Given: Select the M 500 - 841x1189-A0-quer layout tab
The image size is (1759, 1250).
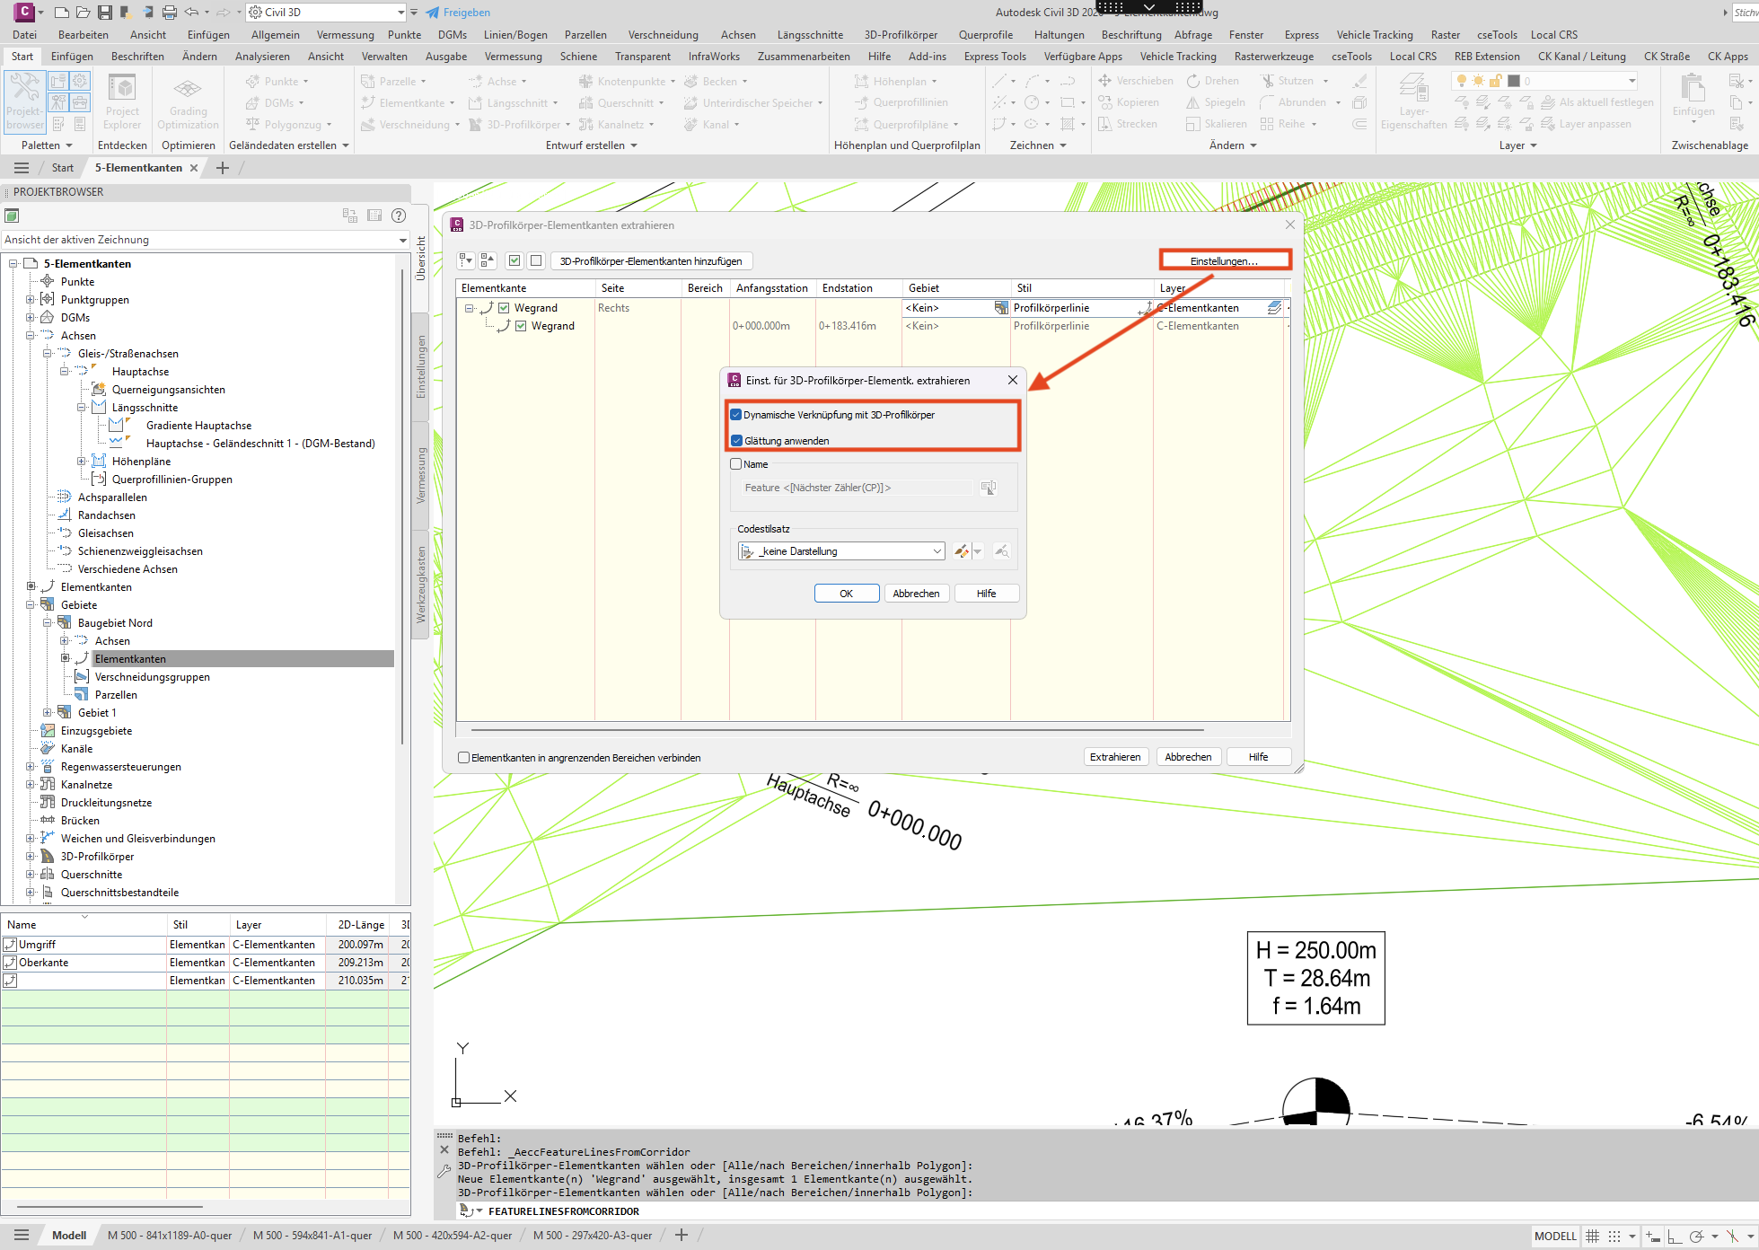Looking at the screenshot, I should pos(170,1236).
